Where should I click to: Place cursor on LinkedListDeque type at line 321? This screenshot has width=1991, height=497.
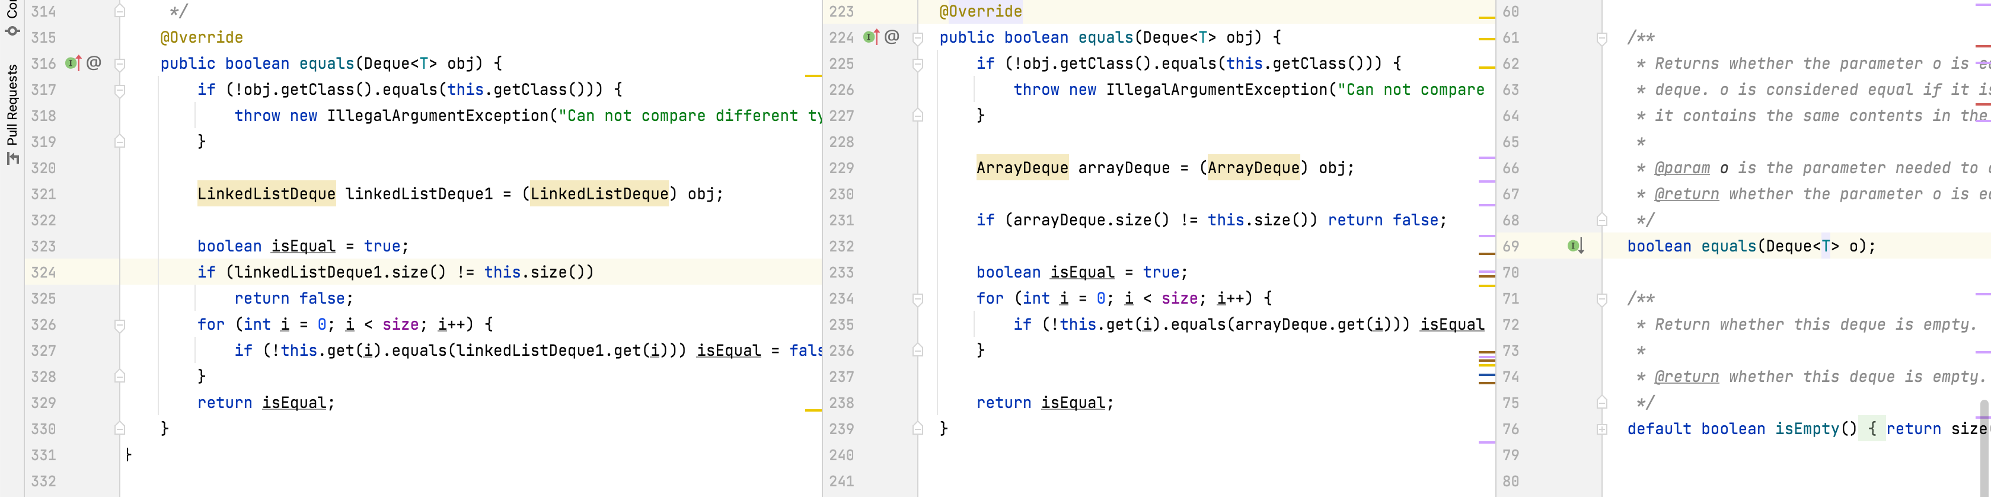tap(266, 194)
